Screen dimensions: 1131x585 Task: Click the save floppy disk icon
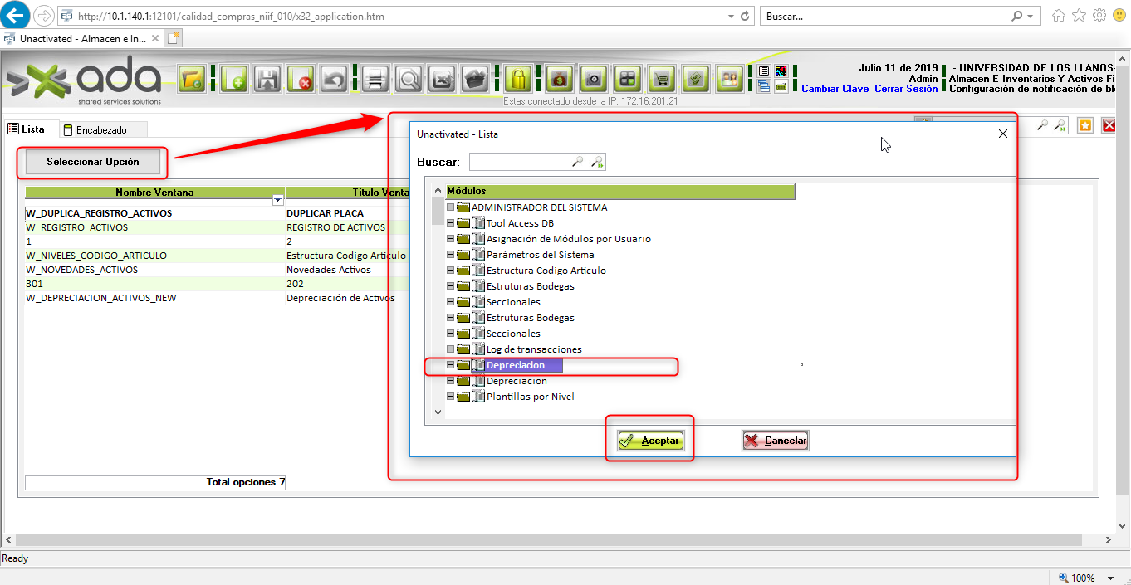tap(267, 79)
